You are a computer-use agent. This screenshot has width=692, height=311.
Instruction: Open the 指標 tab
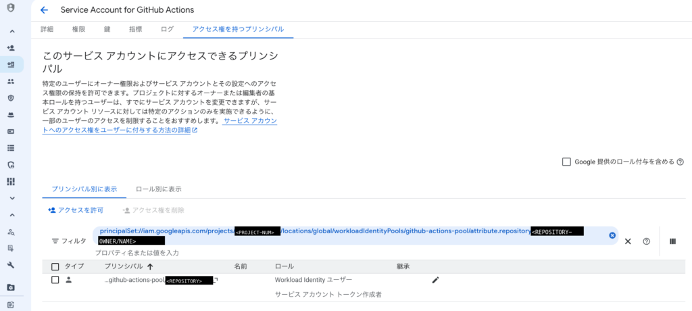point(135,29)
